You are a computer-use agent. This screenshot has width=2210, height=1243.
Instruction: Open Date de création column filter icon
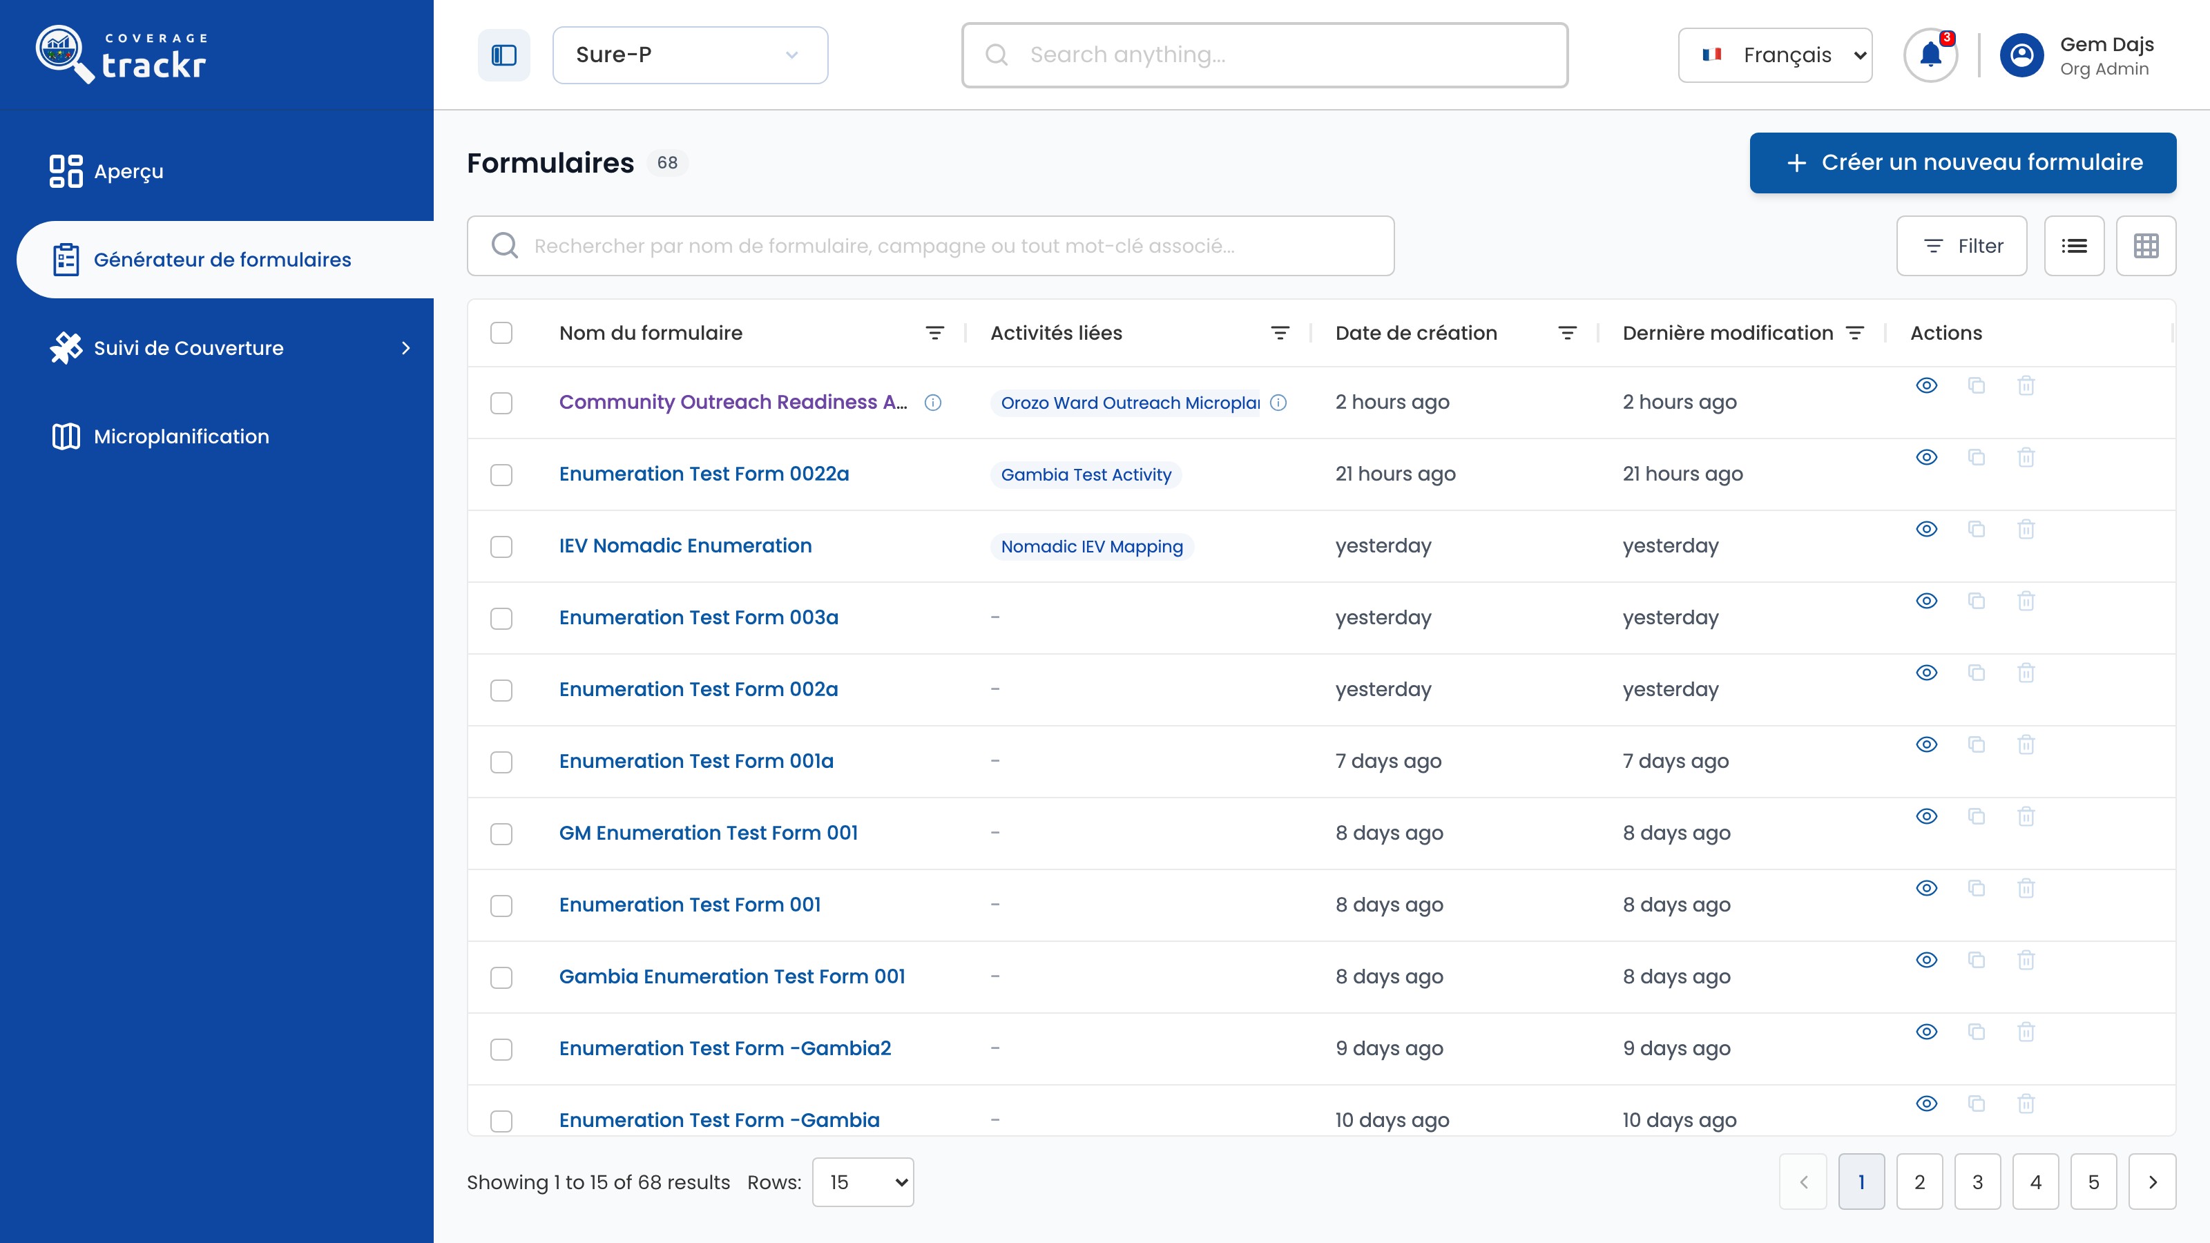click(x=1568, y=333)
